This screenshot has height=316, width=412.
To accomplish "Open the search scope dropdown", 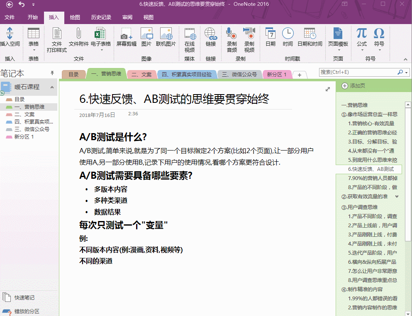I will click(x=406, y=72).
